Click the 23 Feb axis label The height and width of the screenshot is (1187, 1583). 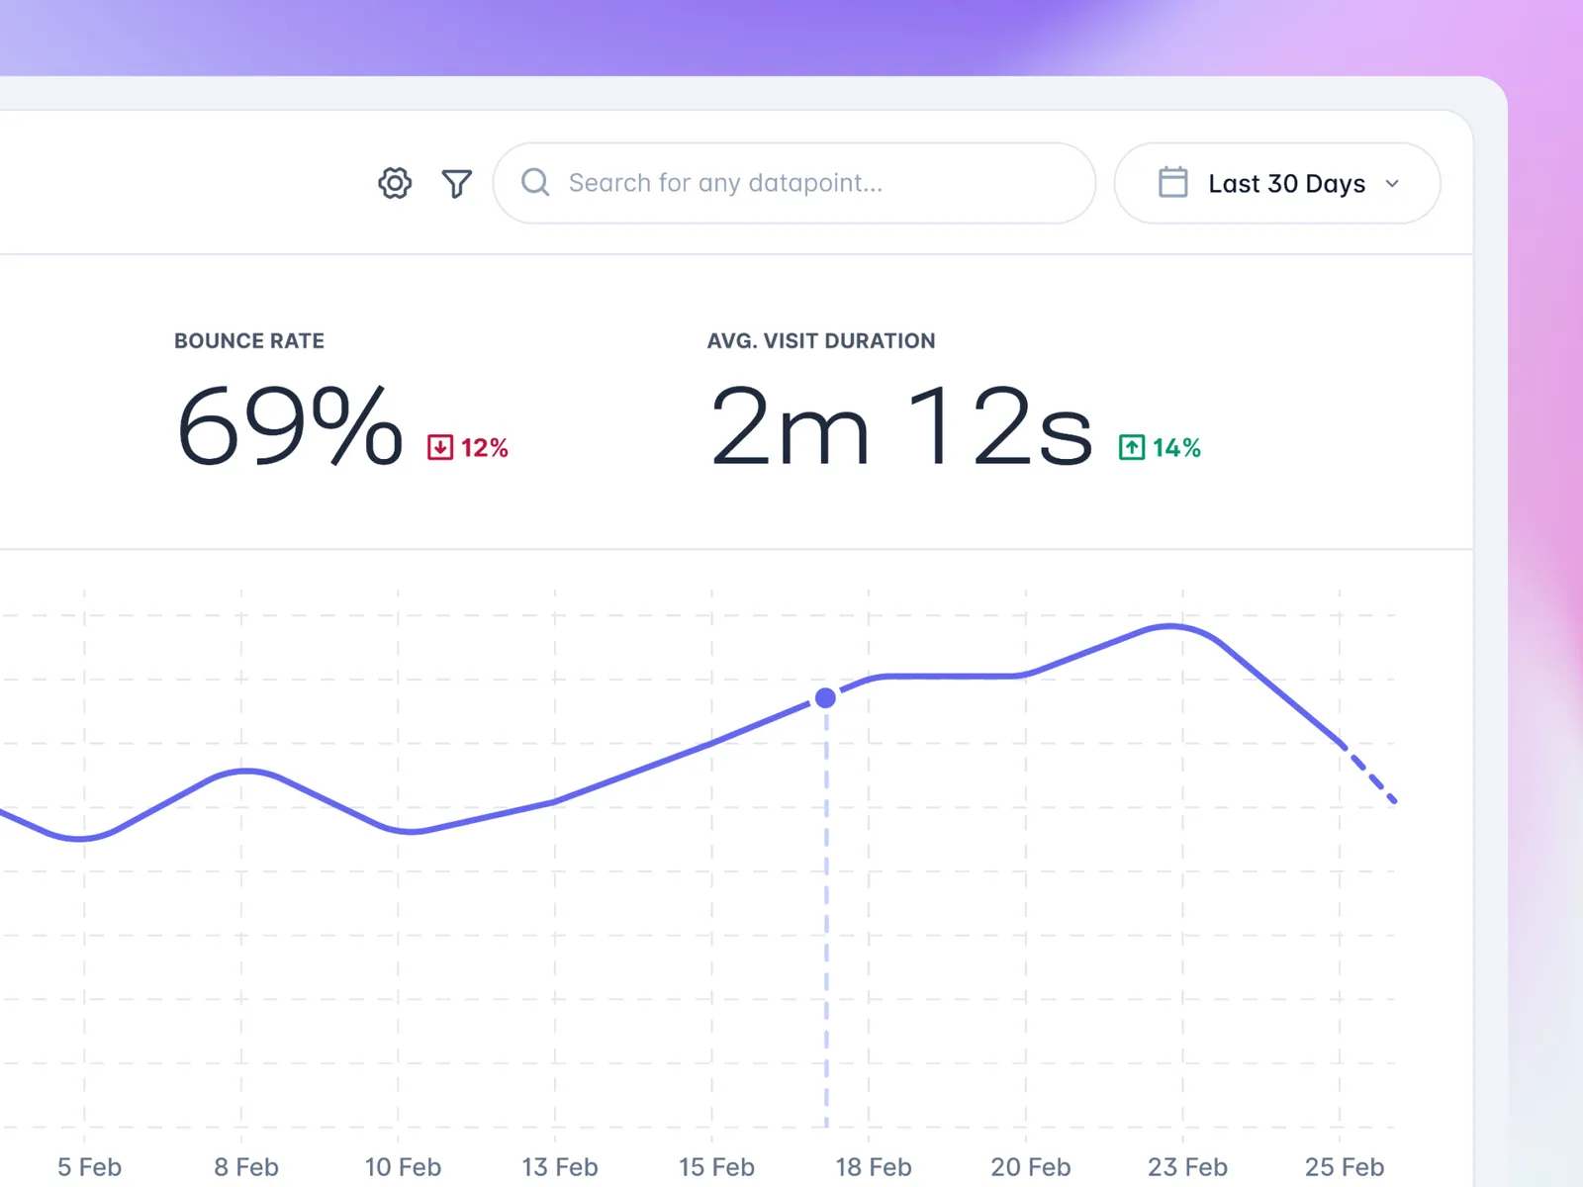pos(1187,1167)
